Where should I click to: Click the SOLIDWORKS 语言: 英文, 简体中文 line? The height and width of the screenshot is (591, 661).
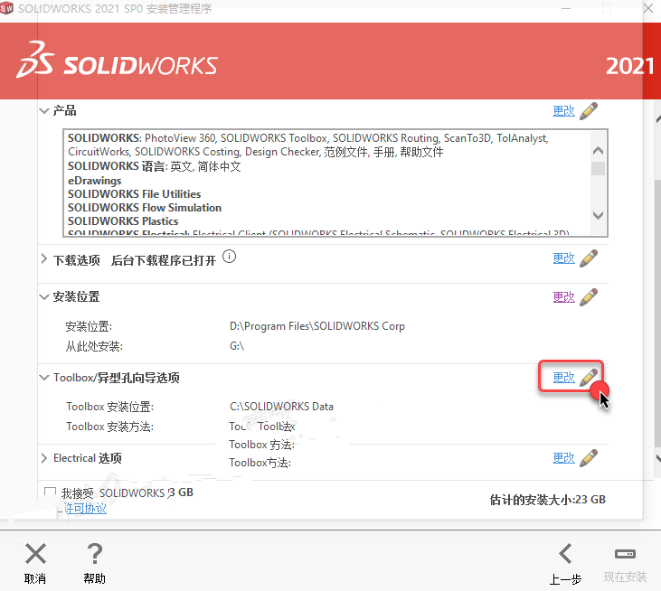click(x=155, y=167)
